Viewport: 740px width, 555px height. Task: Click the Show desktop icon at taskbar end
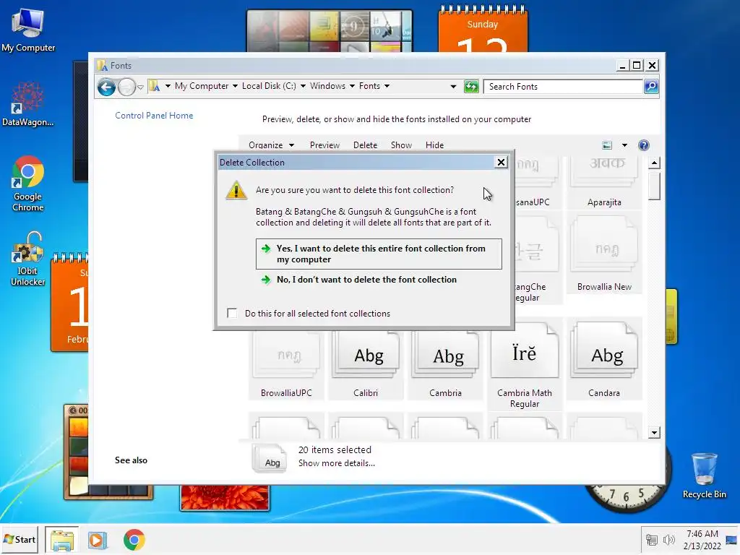[731, 540]
